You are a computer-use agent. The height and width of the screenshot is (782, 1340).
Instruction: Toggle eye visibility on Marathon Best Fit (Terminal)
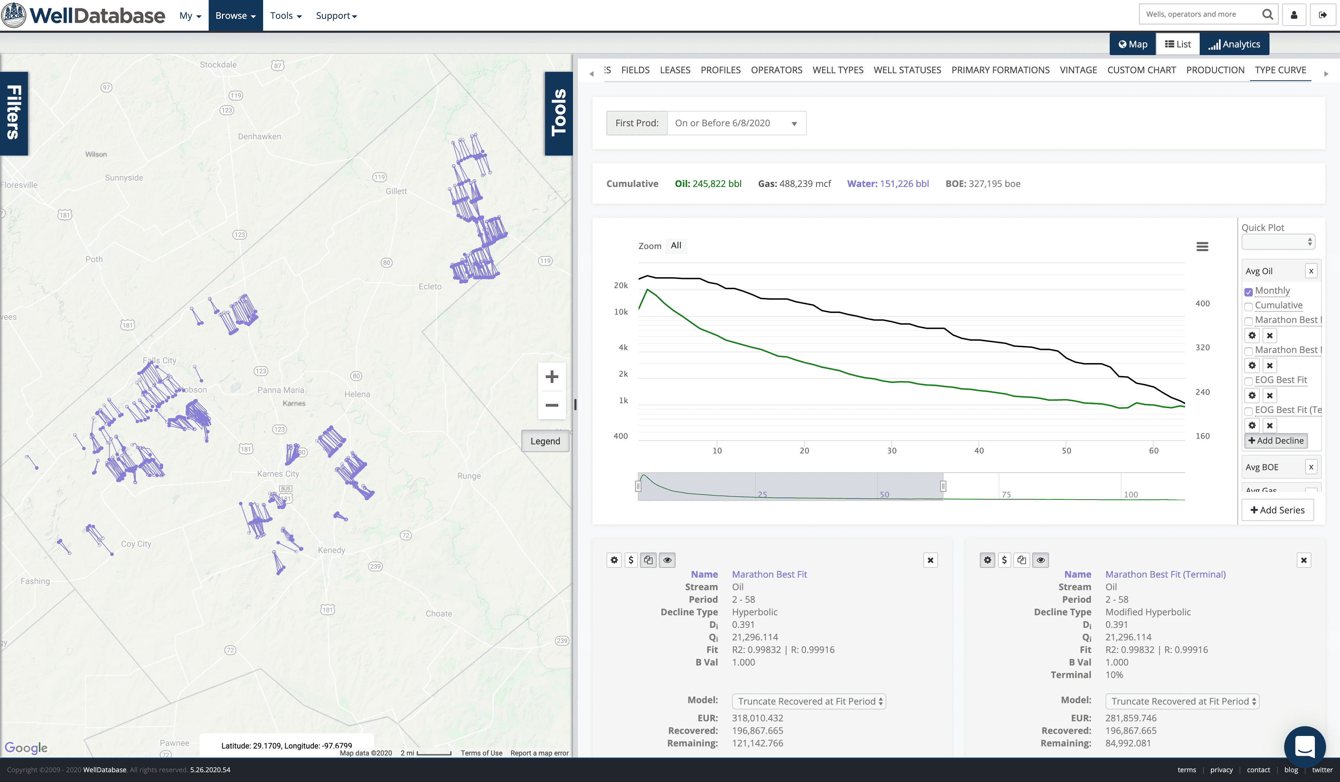[1041, 560]
